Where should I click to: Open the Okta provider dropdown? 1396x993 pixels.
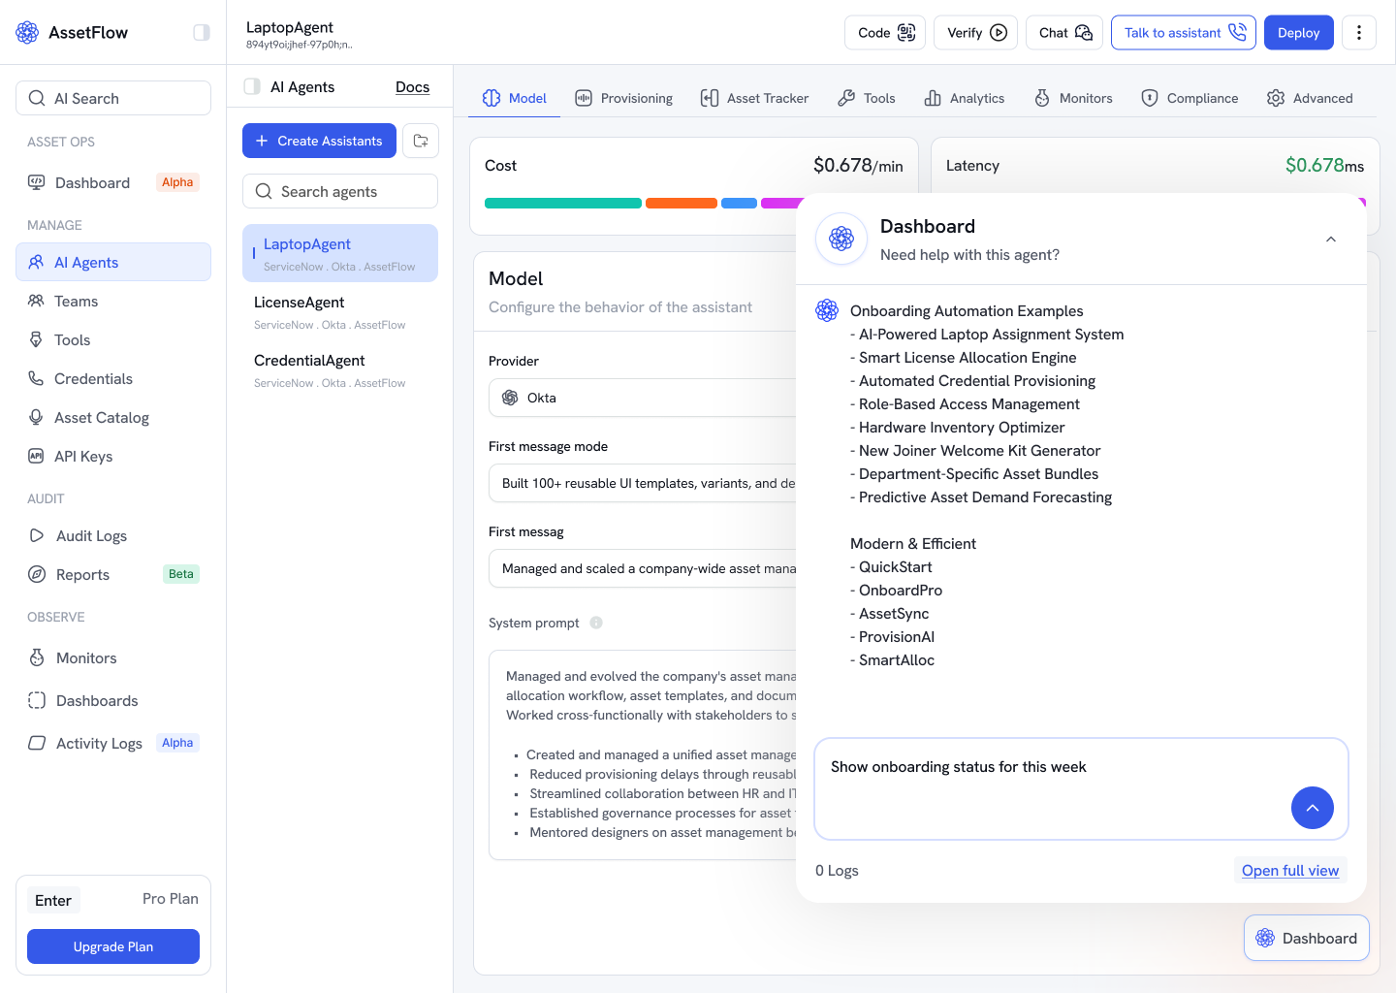click(x=642, y=398)
